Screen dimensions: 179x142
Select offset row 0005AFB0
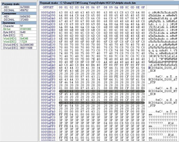[x=48, y=114]
